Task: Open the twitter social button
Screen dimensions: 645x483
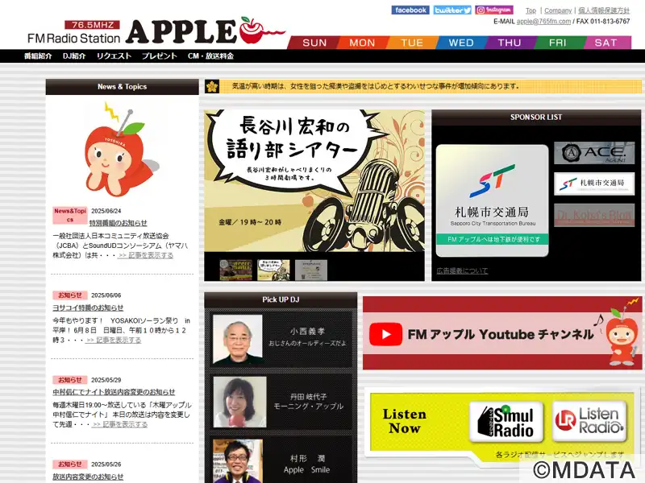Action: tap(452, 10)
